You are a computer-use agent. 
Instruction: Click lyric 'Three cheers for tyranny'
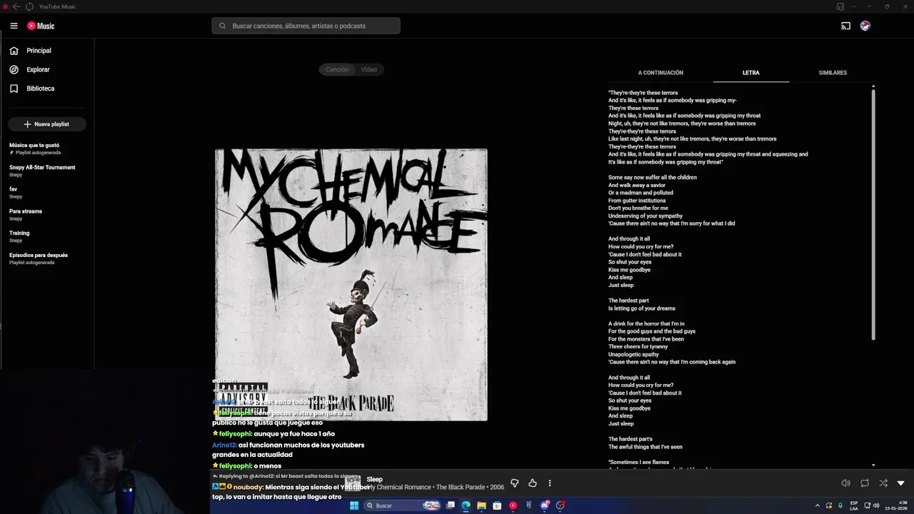coord(638,346)
